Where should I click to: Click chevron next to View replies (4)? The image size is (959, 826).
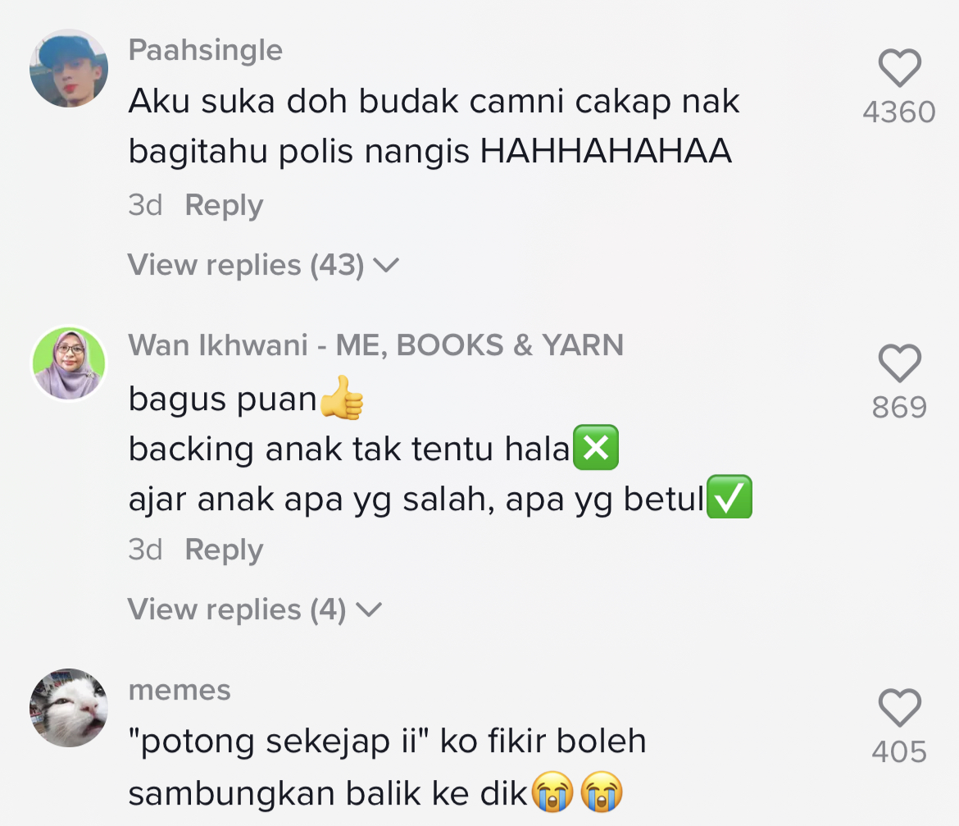point(369,610)
